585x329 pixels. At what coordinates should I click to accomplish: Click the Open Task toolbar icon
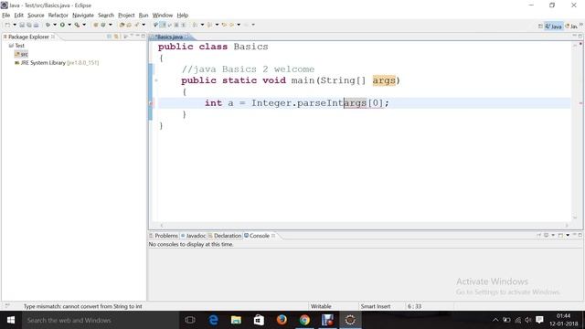click(129, 25)
